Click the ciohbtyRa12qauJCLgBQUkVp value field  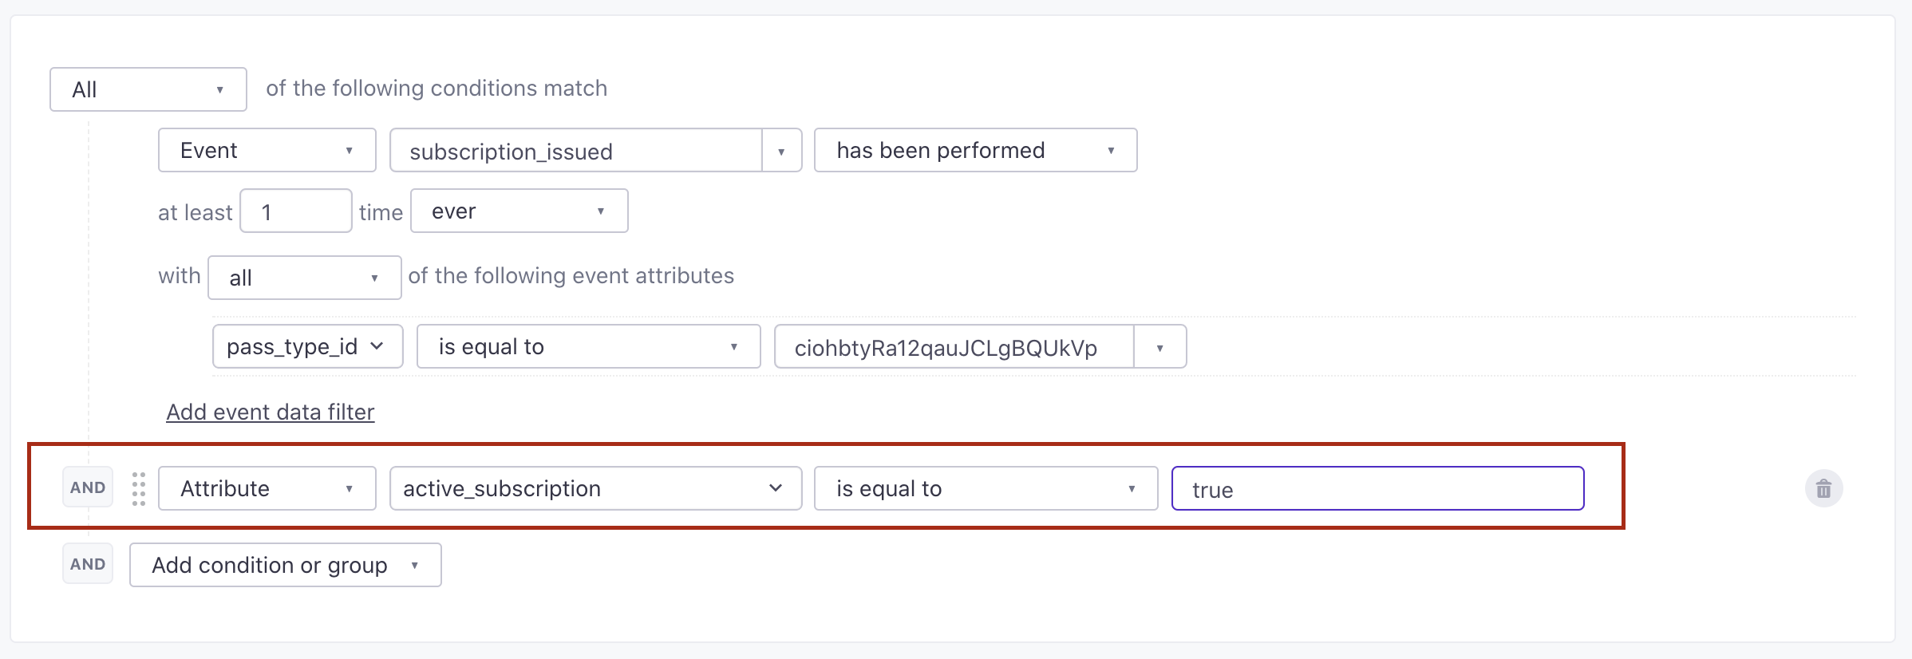pyautogui.click(x=954, y=347)
